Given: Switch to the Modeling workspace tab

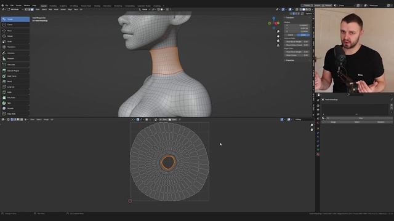Looking at the screenshot, I should tap(53, 6).
